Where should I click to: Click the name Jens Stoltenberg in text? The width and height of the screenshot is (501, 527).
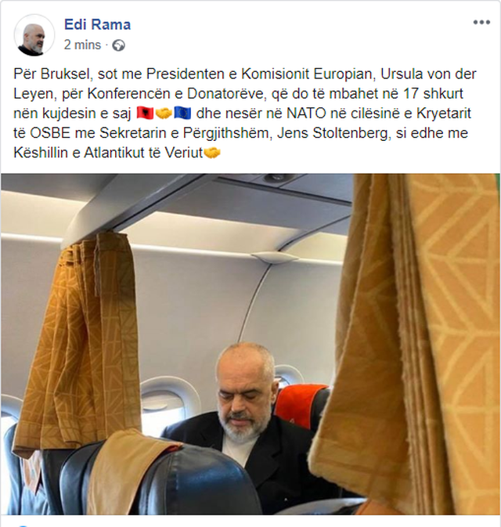[x=334, y=133]
